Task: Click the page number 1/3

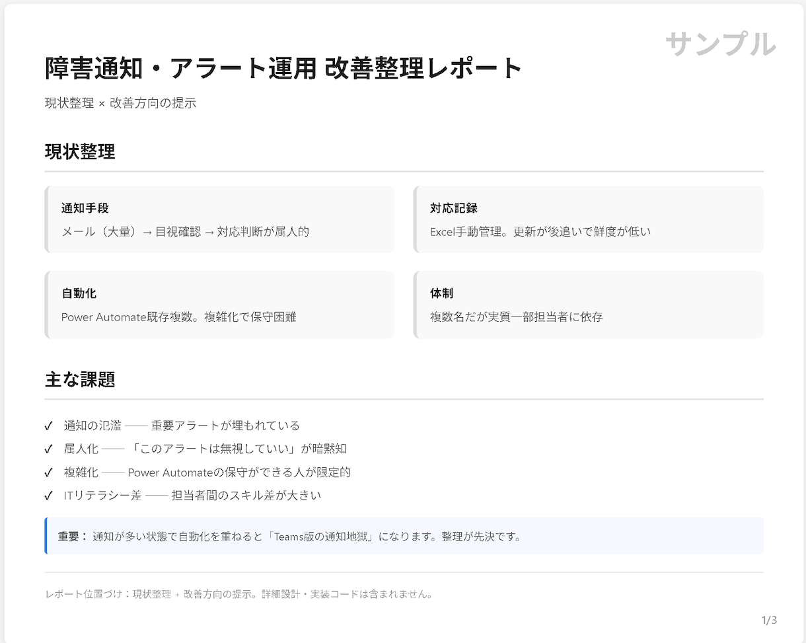Action: [x=769, y=621]
